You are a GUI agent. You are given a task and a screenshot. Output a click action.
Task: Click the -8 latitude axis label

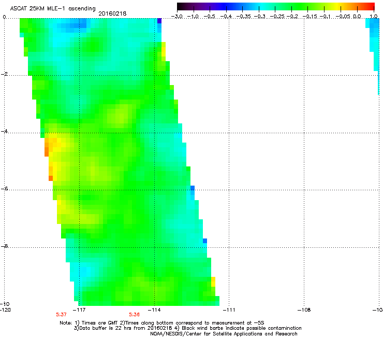click(x=4, y=246)
